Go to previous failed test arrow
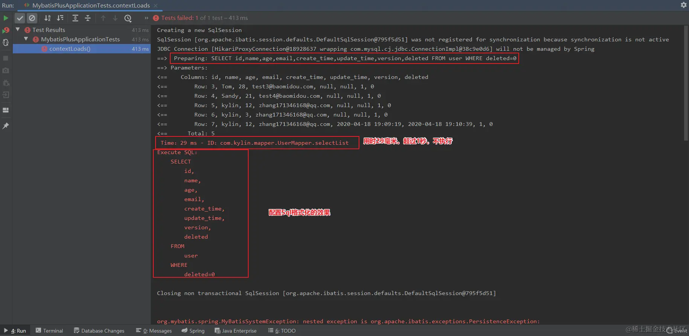This screenshot has width=689, height=336. coord(103,18)
